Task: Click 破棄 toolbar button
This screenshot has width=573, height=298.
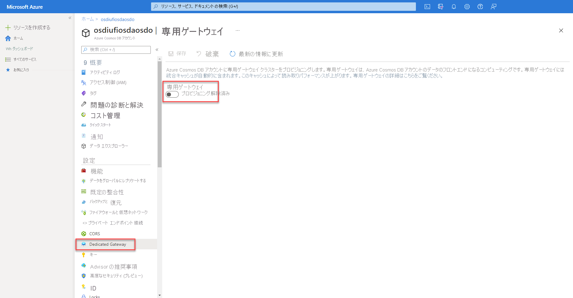Action: coord(208,54)
